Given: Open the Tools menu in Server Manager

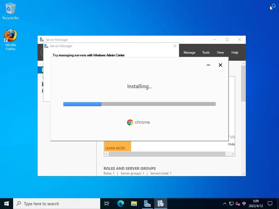Looking at the screenshot, I should [x=206, y=53].
